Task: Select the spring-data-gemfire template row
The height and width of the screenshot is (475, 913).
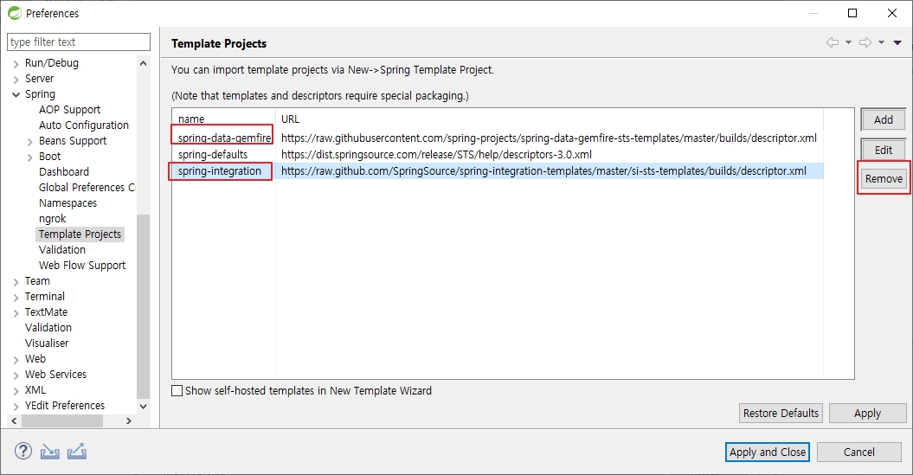Action: click(x=498, y=138)
